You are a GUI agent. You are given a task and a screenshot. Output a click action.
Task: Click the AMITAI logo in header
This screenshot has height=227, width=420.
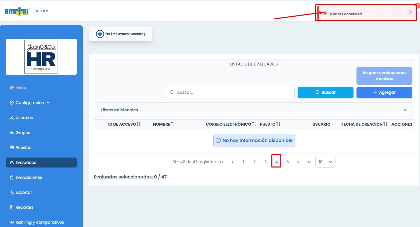pos(18,11)
